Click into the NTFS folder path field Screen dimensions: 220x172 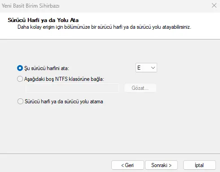coord(72,88)
